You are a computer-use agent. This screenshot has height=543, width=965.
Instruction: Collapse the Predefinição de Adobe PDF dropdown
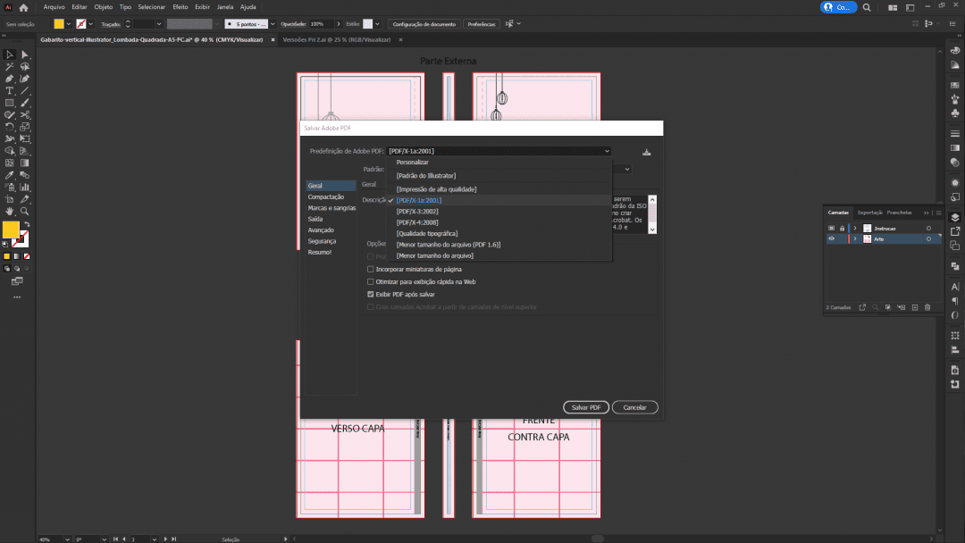coord(607,152)
